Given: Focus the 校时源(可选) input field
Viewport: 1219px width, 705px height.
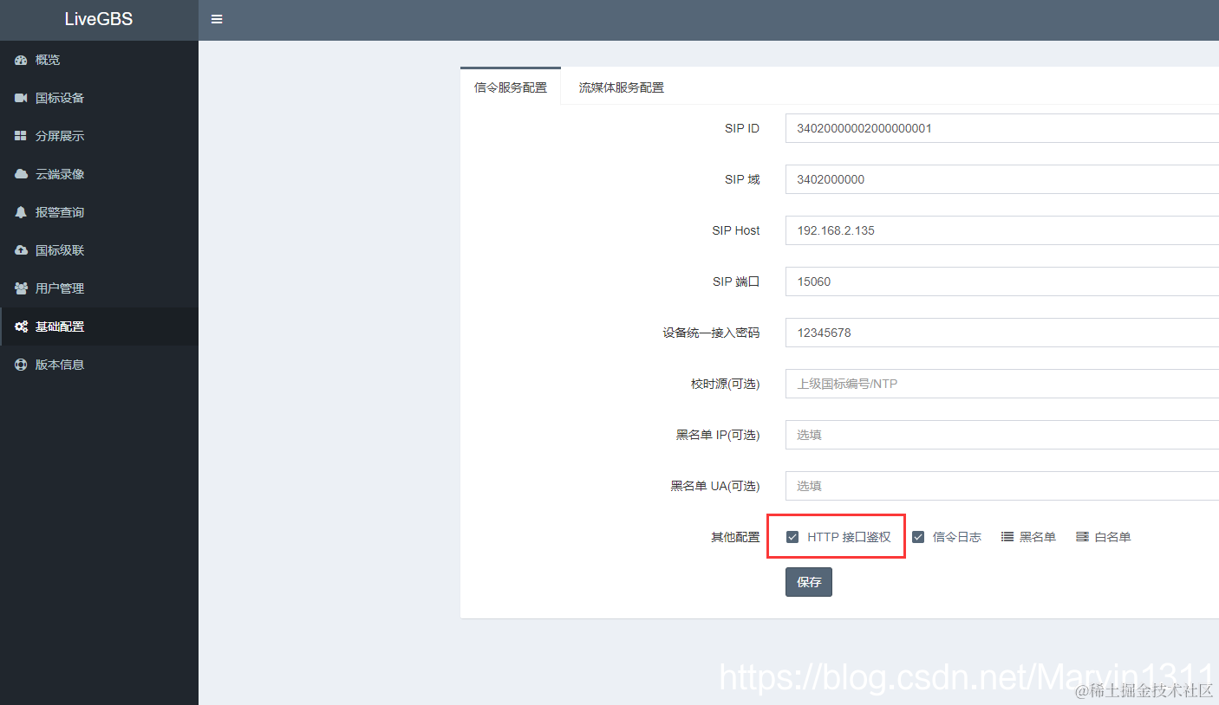Looking at the screenshot, I should click(x=1002, y=384).
